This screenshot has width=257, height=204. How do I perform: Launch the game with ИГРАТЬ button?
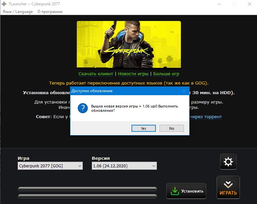(228, 187)
